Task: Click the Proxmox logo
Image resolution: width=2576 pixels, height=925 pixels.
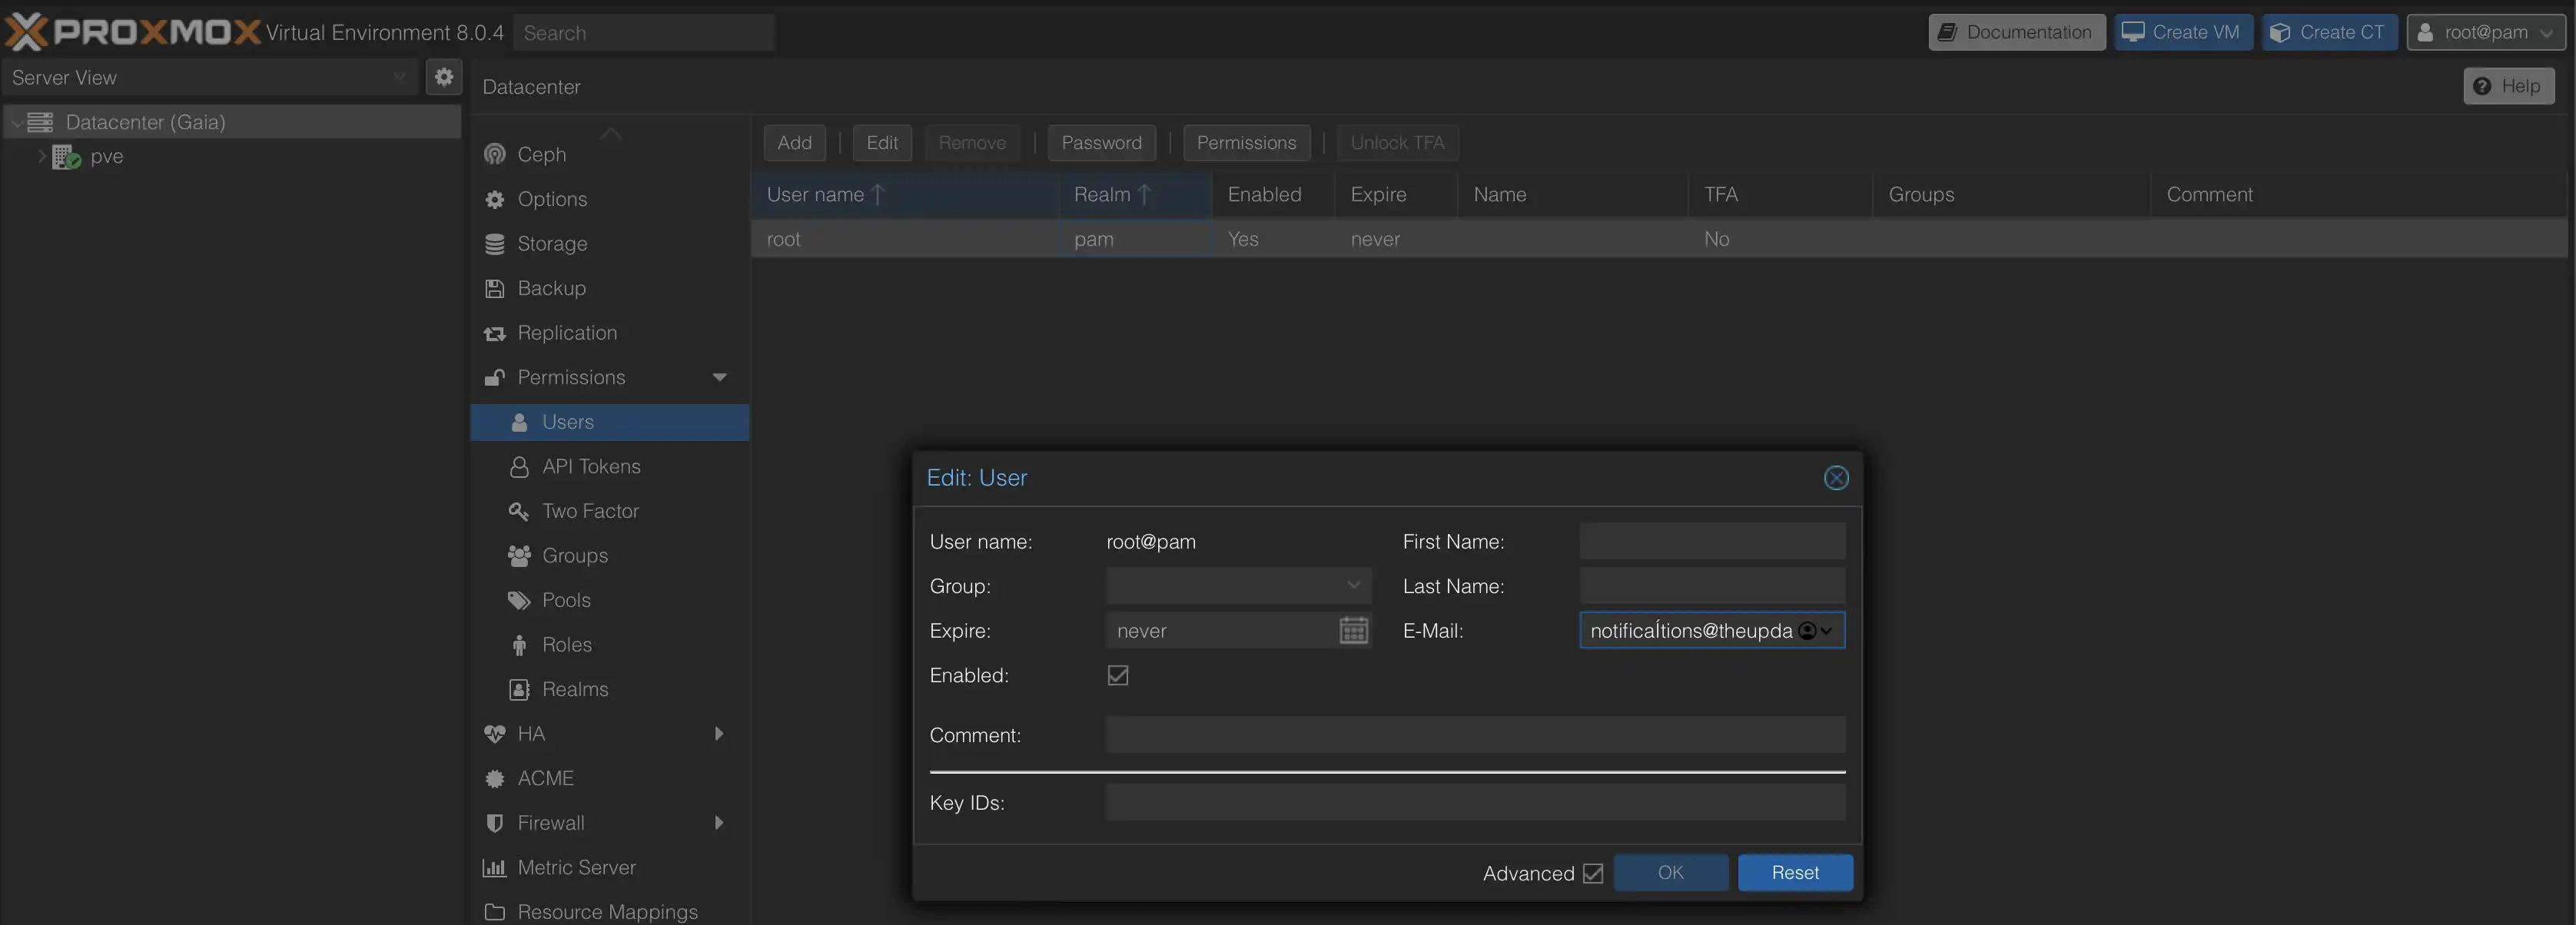Action: 133,32
